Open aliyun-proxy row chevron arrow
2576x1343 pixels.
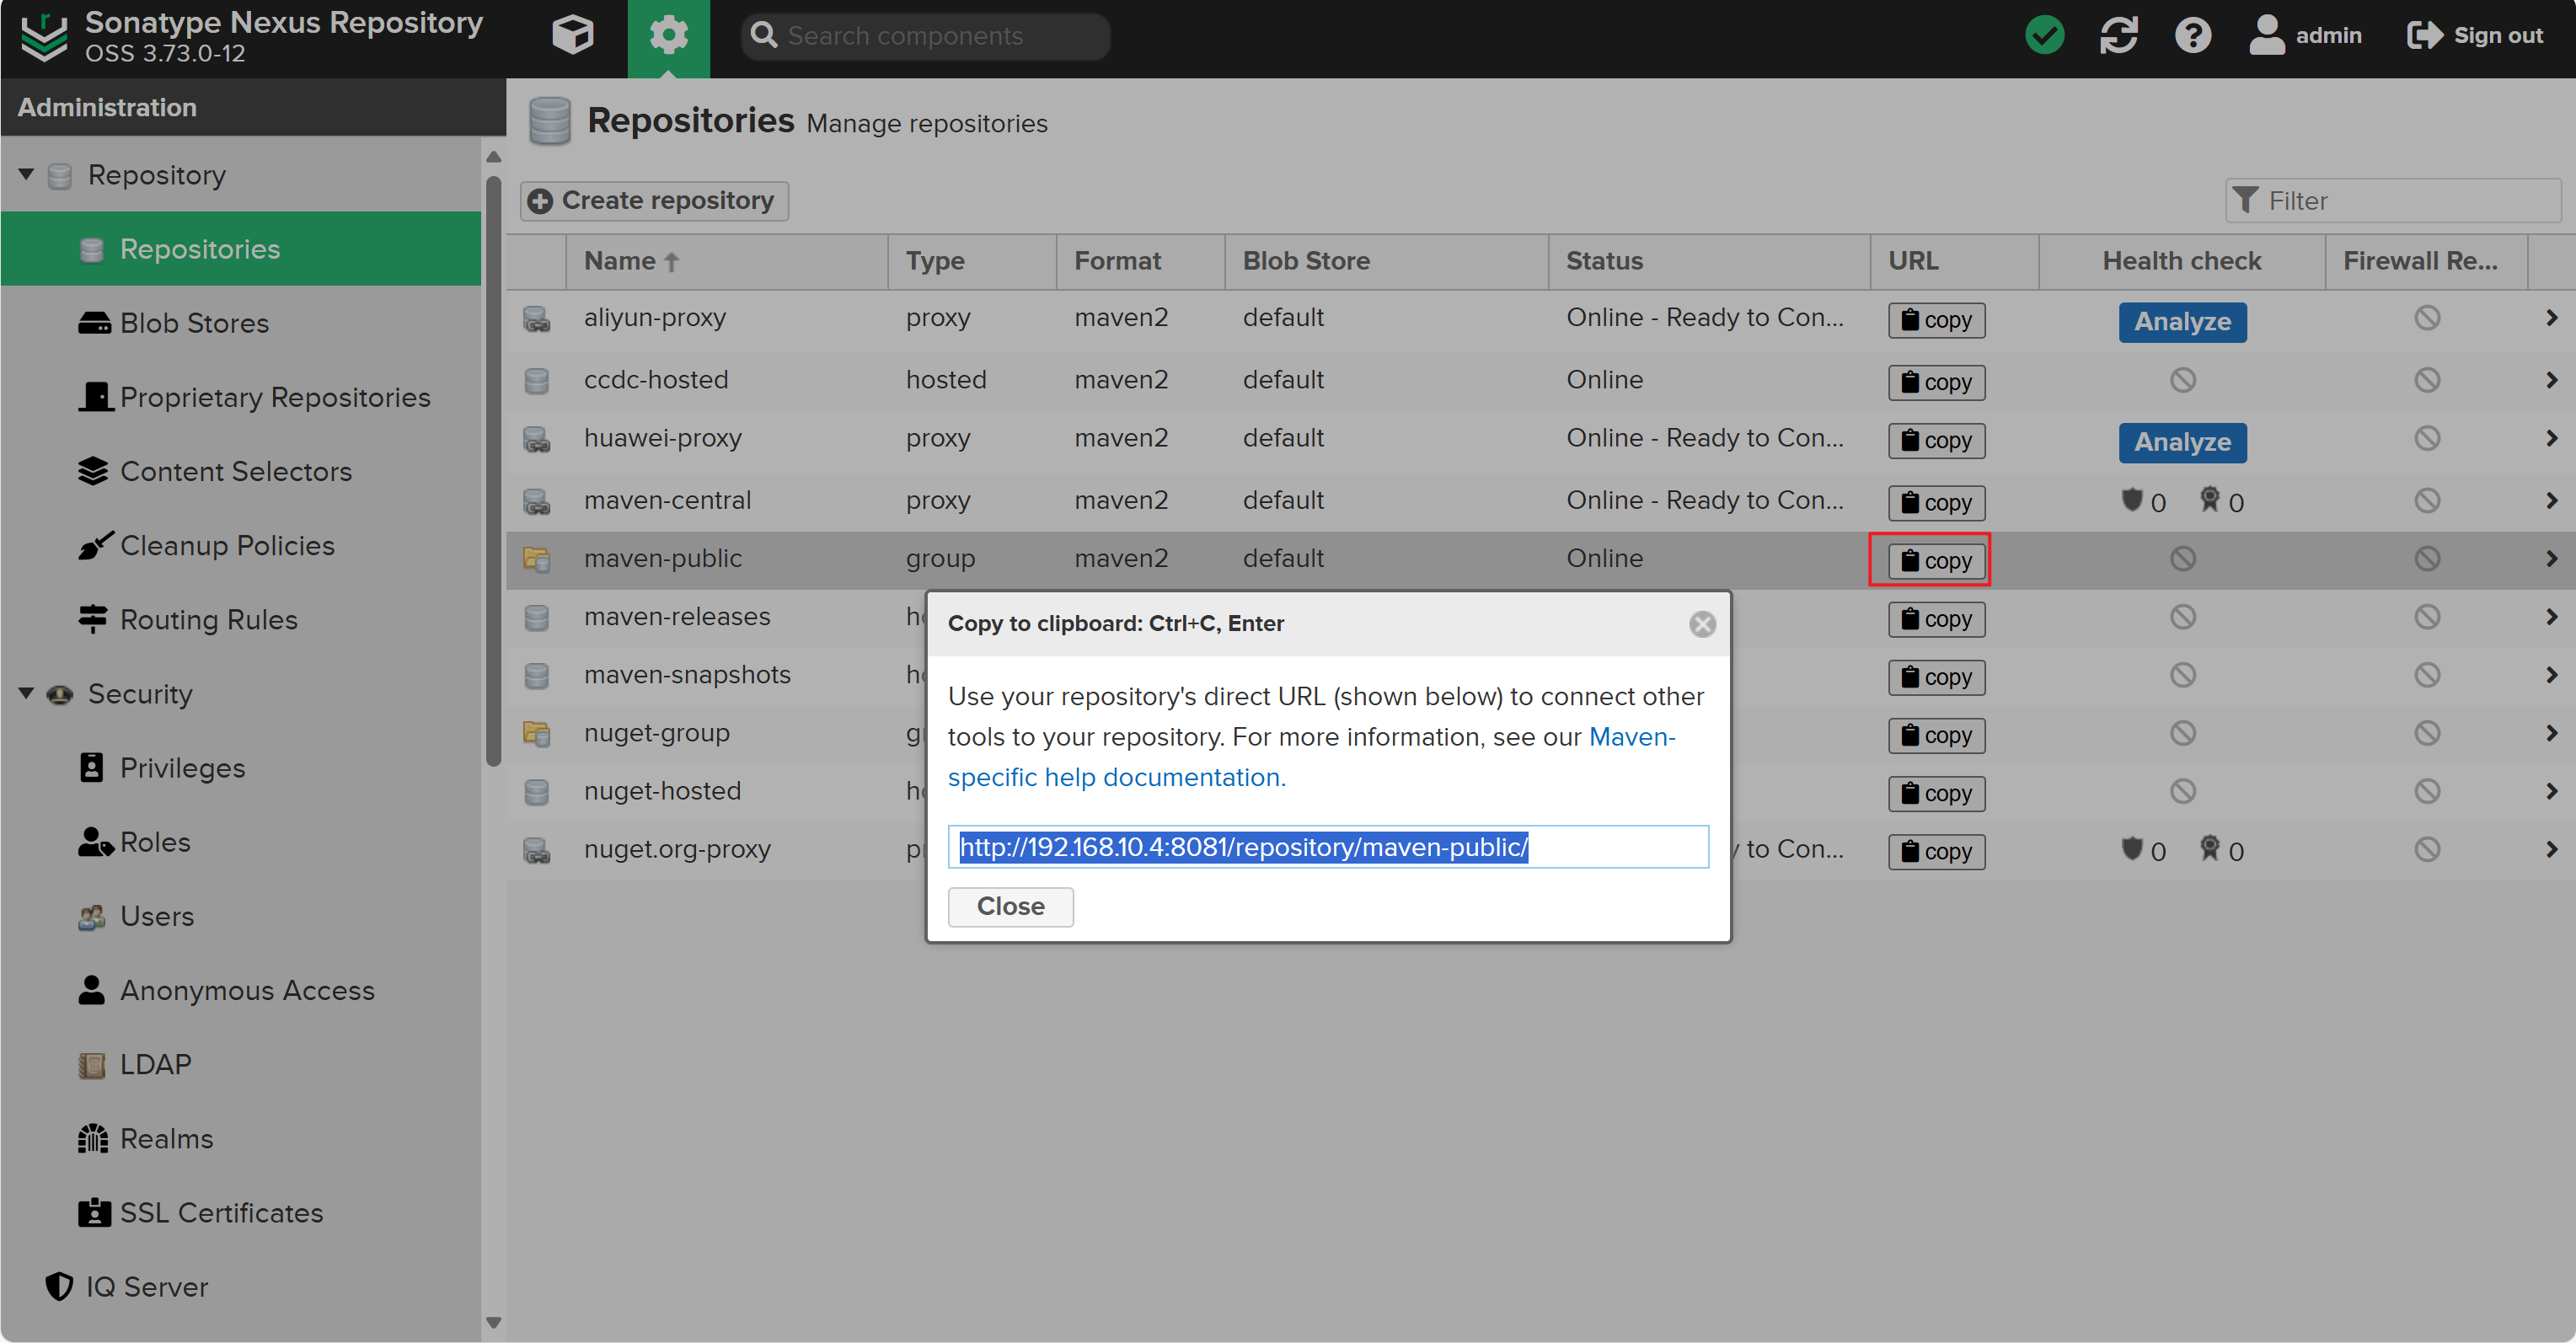(2551, 318)
